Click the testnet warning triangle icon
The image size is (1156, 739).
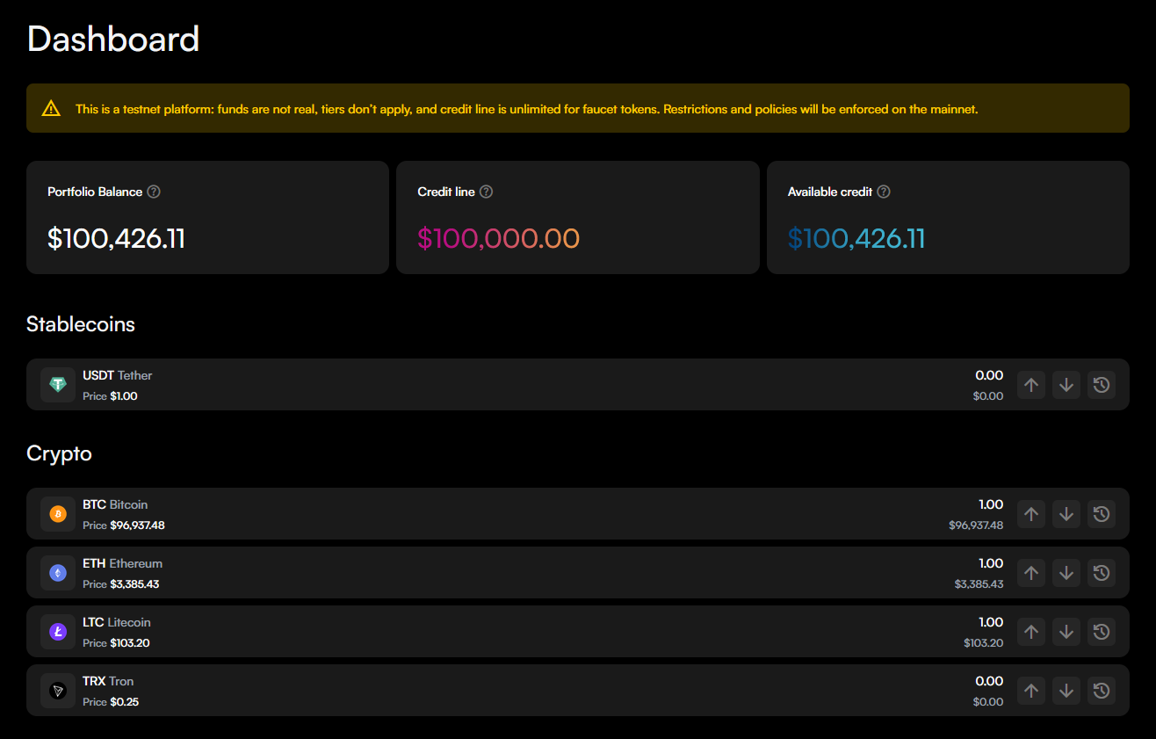click(51, 109)
